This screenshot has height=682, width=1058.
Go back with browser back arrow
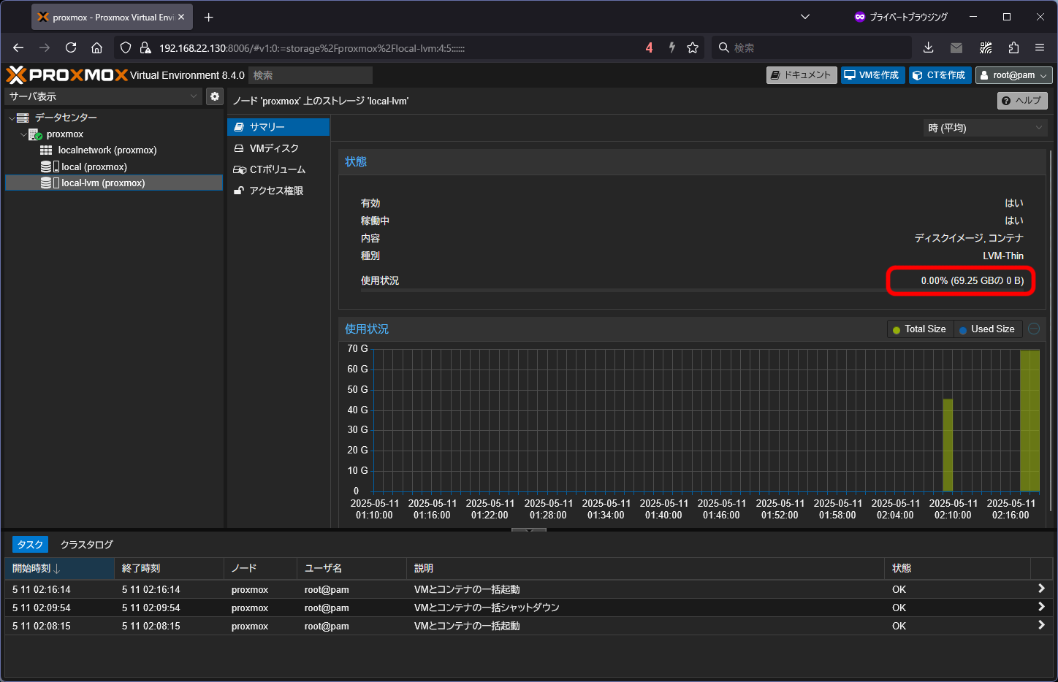18,47
